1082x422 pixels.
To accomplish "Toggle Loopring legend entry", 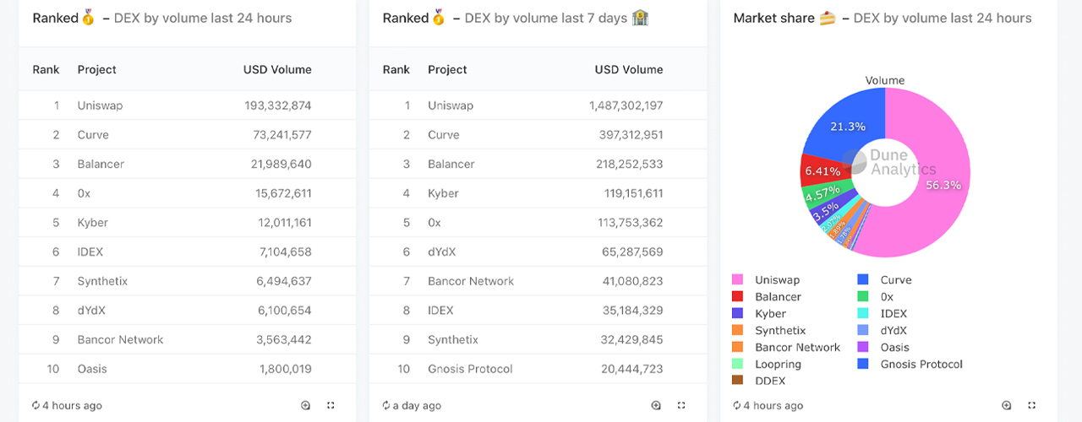I will tap(766, 364).
